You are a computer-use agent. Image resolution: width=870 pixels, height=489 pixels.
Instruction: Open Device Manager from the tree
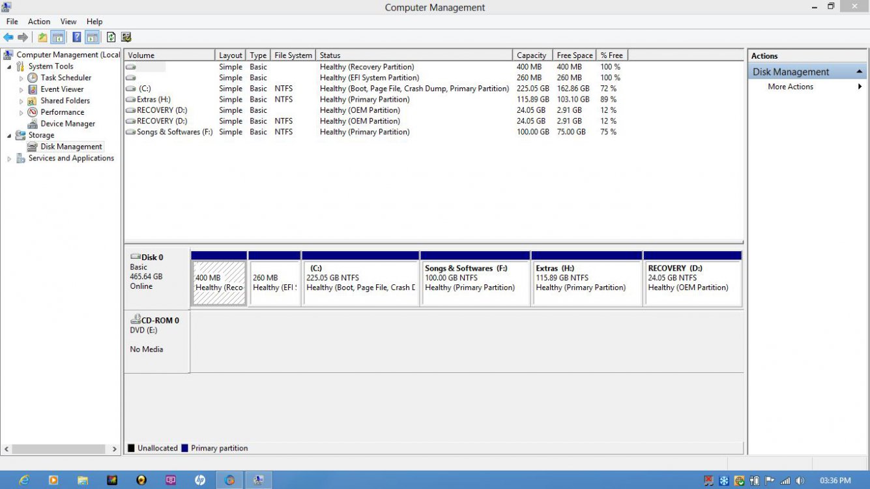[68, 124]
